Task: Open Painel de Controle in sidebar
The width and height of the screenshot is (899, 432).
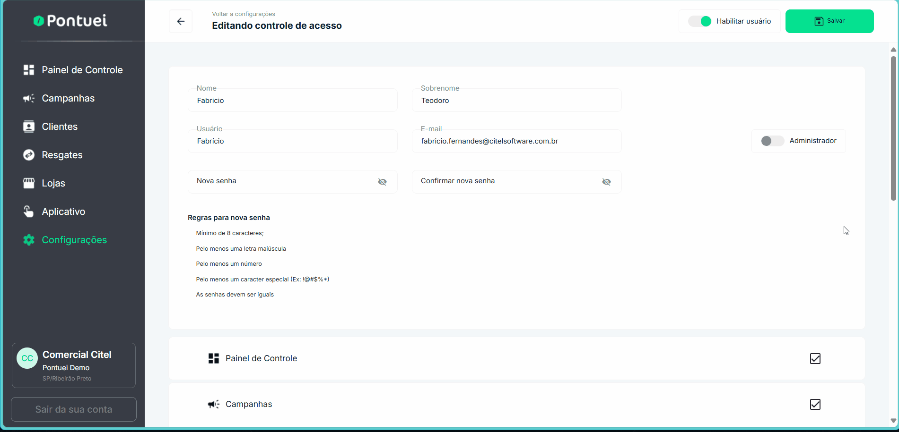Action: pos(82,70)
